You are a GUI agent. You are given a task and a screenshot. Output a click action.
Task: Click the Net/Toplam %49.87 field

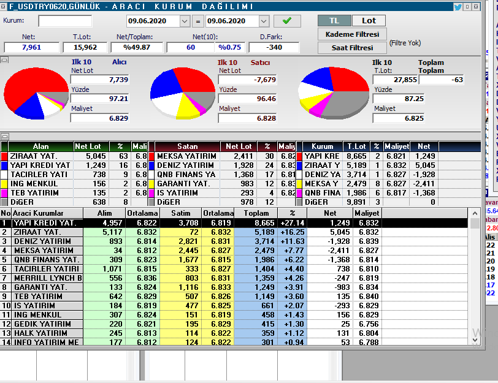tap(137, 48)
